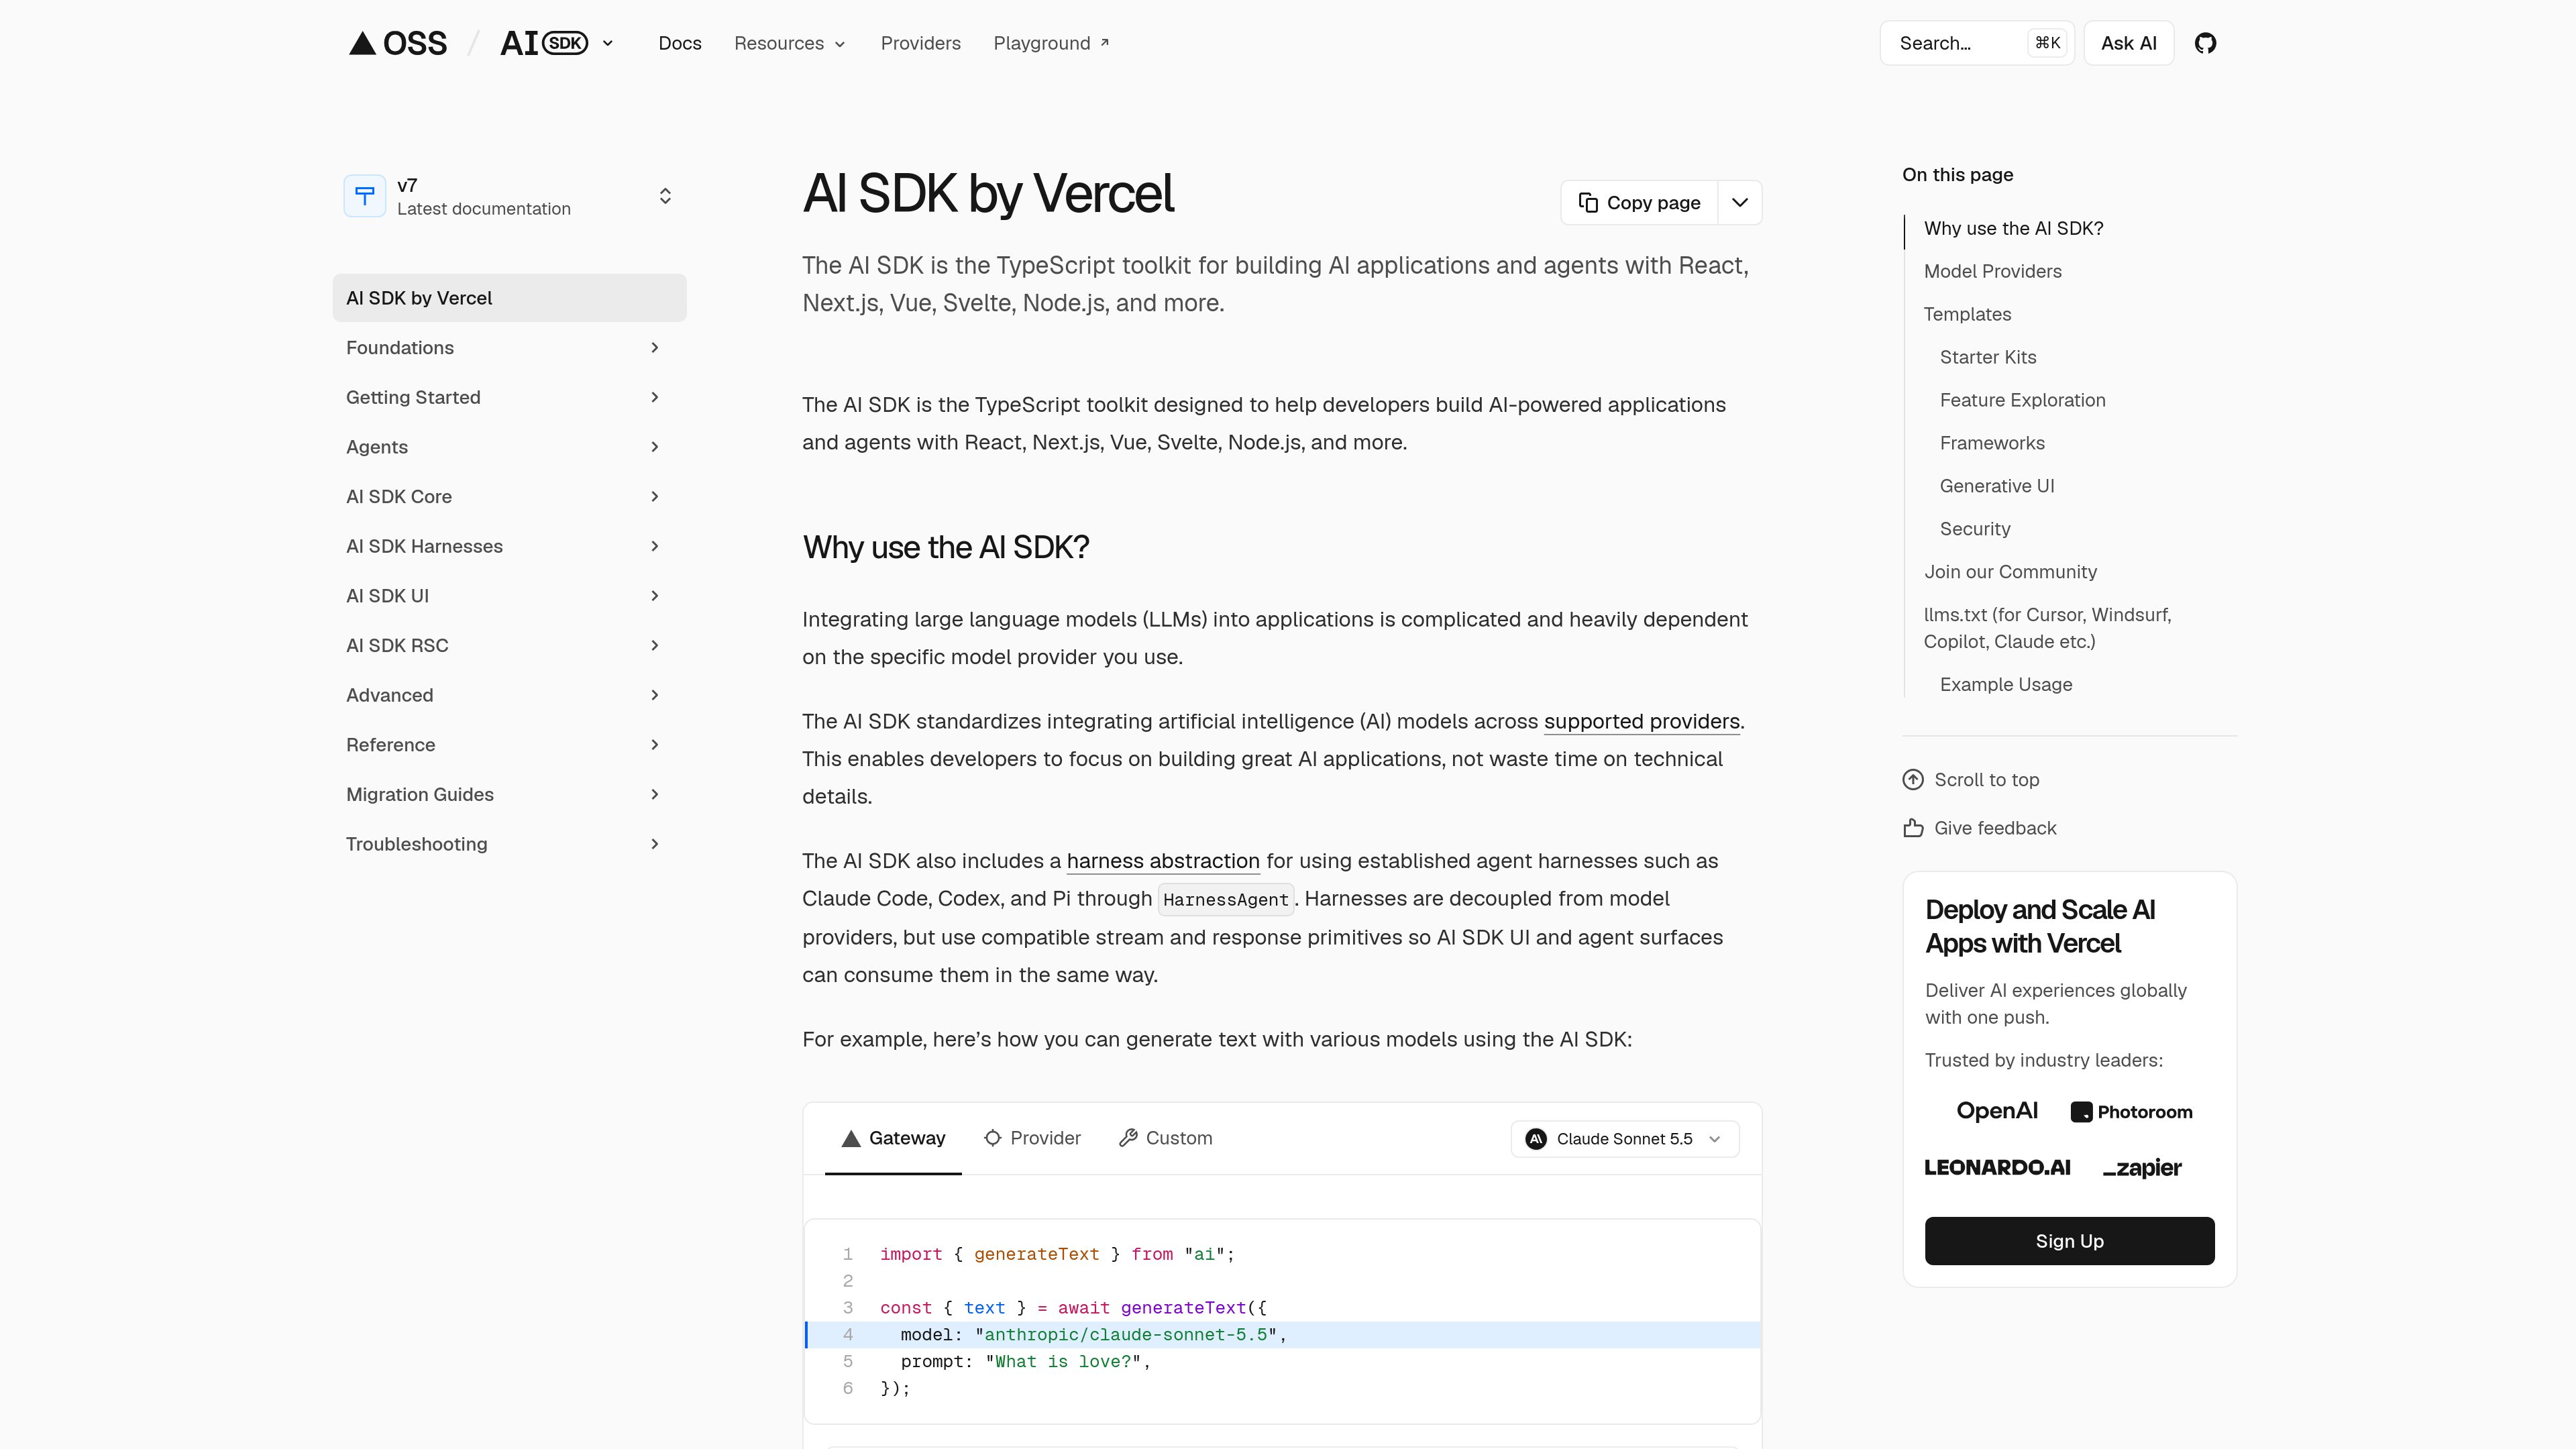Viewport: 2576px width, 1449px height.
Task: Switch to the Provider code tab
Action: click(1032, 1138)
